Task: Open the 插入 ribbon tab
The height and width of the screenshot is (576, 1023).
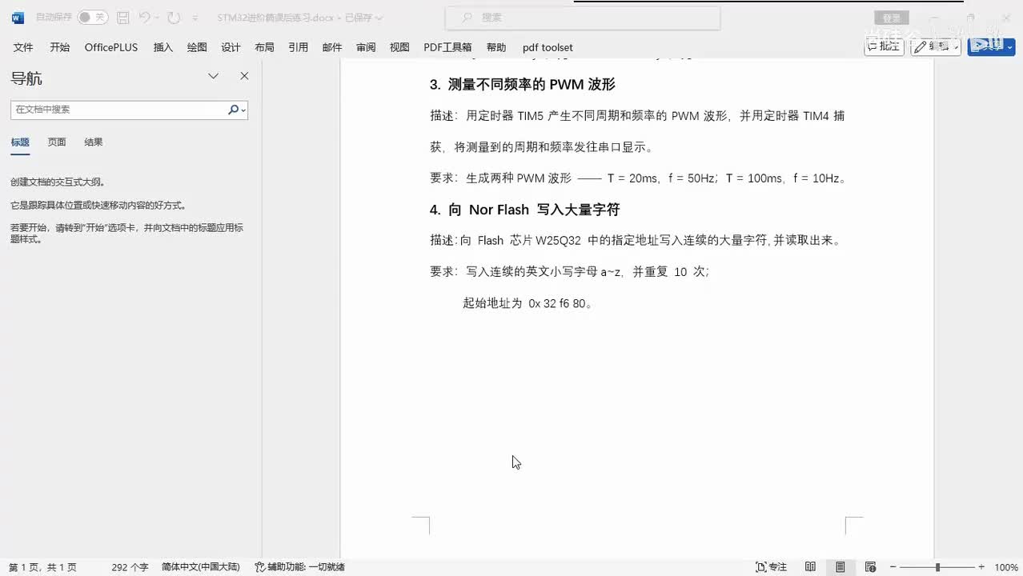Action: point(162,47)
